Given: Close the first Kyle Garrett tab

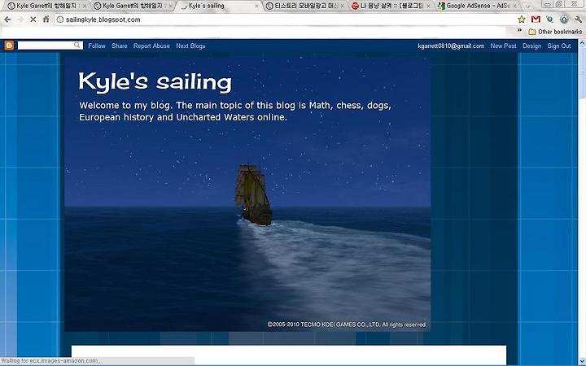Looking at the screenshot, I should pos(85,6).
